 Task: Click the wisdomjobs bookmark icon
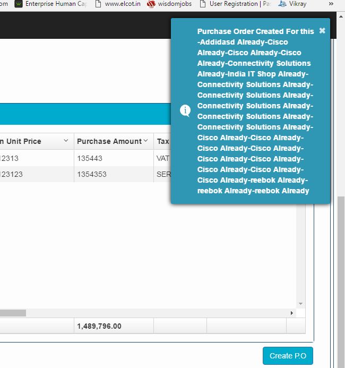point(151,4)
